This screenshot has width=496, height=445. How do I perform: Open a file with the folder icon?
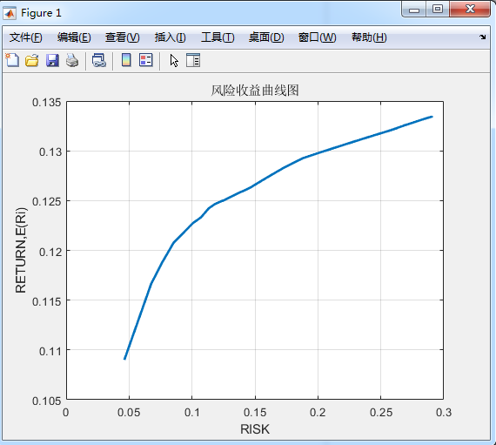tap(32, 60)
